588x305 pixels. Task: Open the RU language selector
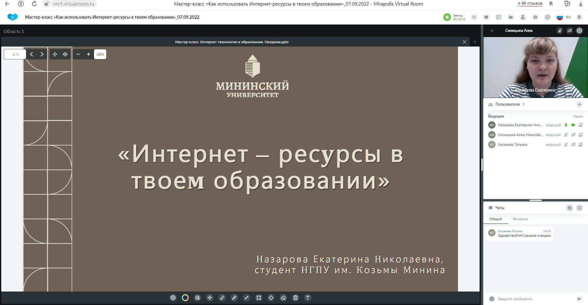point(564,17)
